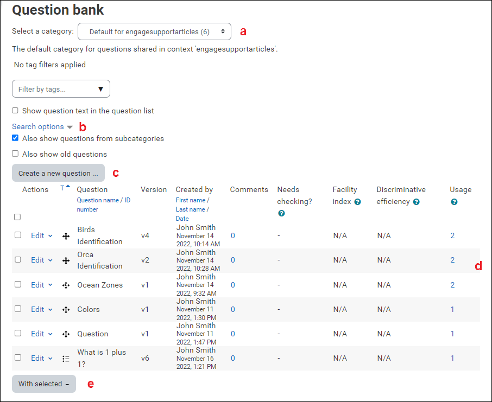Sort by Question name link
The height and width of the screenshot is (402, 492).
pos(98,200)
